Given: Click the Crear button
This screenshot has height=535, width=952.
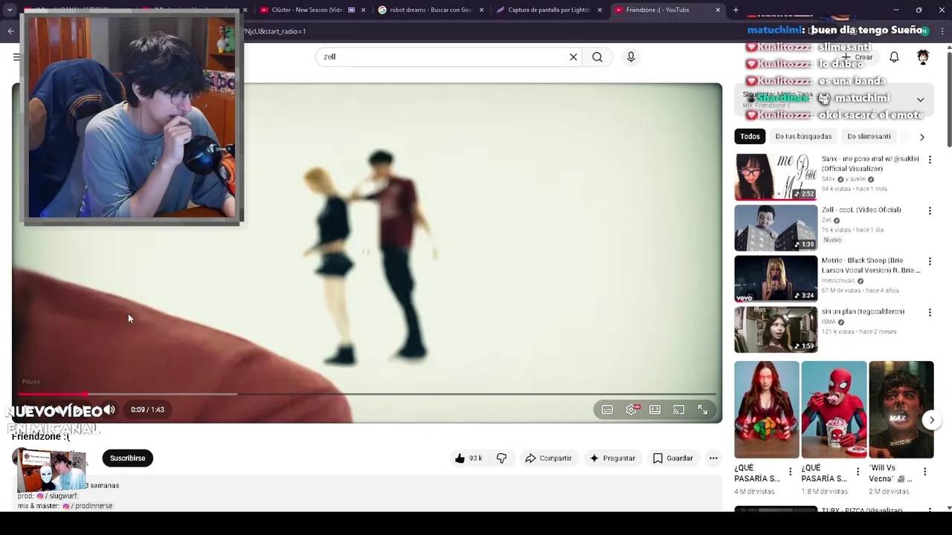Looking at the screenshot, I should pos(858,57).
